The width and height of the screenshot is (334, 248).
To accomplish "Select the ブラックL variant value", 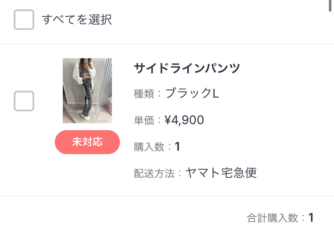I will [x=192, y=93].
